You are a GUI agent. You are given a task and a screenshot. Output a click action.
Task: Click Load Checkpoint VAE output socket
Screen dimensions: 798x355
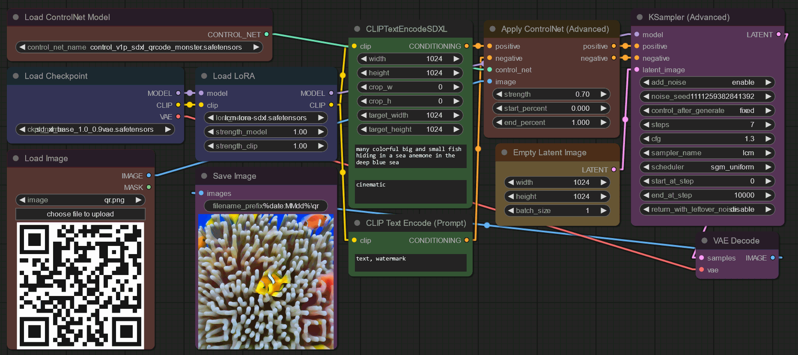(x=178, y=117)
